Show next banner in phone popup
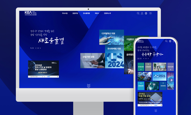The width and height of the screenshot is (191, 115). click(x=151, y=105)
